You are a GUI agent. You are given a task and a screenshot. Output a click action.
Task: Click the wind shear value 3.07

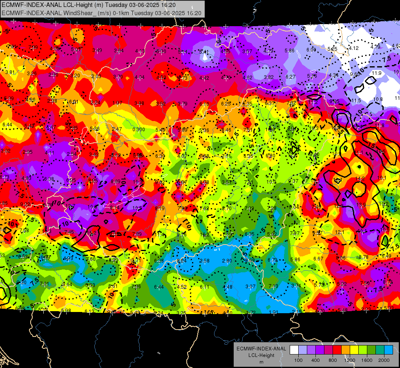(x=250, y=287)
